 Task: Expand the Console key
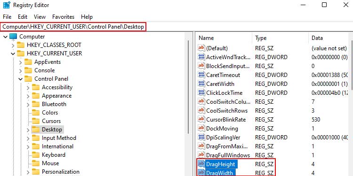(21, 70)
